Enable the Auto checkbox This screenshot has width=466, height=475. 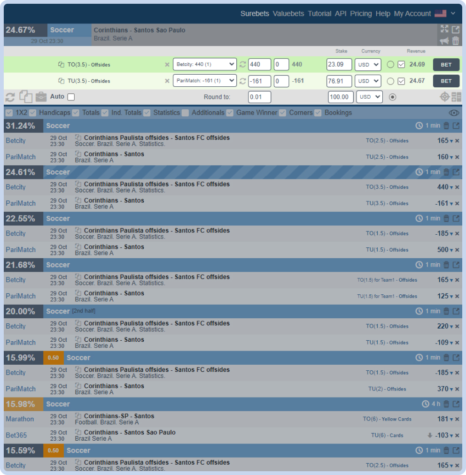(71, 97)
